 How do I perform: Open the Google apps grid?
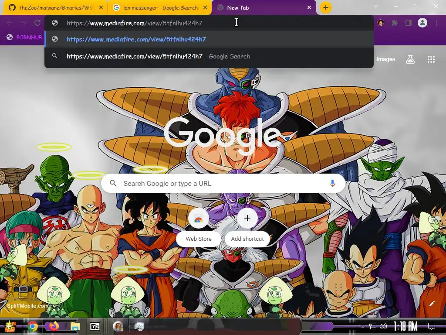[431, 59]
